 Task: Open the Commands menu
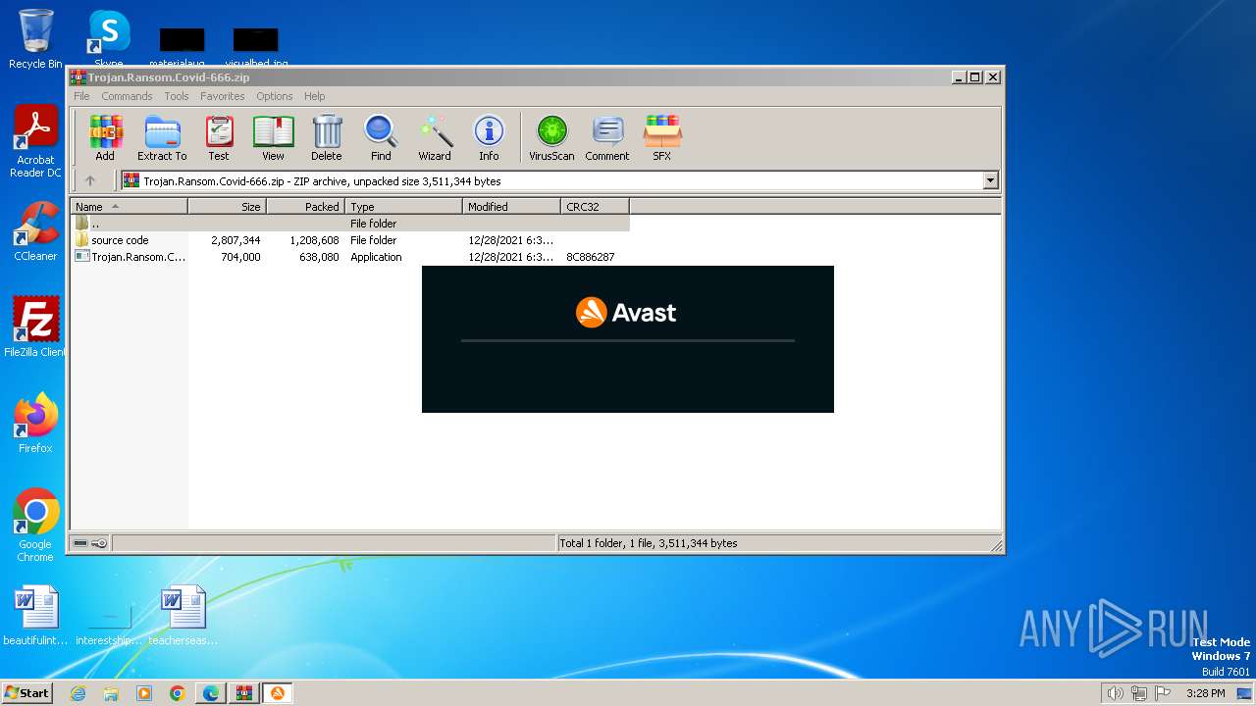coord(127,96)
